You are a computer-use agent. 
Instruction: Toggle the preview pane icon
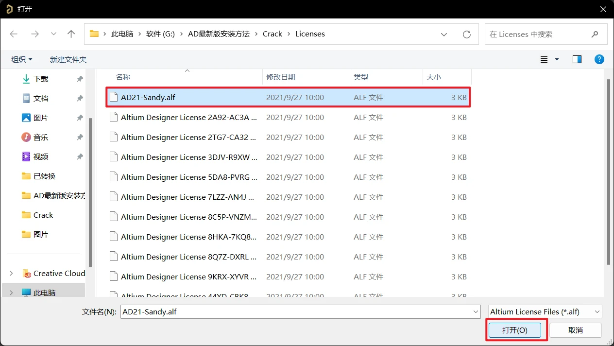click(x=577, y=59)
